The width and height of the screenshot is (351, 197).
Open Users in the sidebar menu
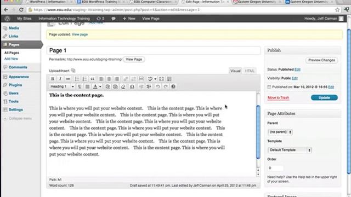pos(13,93)
